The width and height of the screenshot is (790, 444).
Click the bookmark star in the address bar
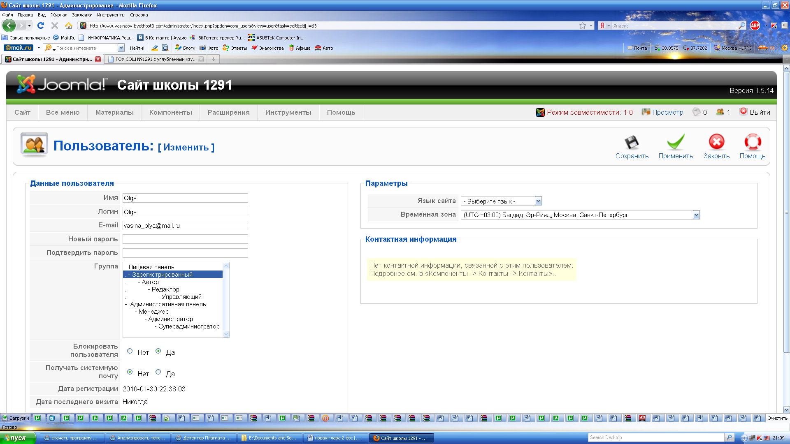pos(582,25)
